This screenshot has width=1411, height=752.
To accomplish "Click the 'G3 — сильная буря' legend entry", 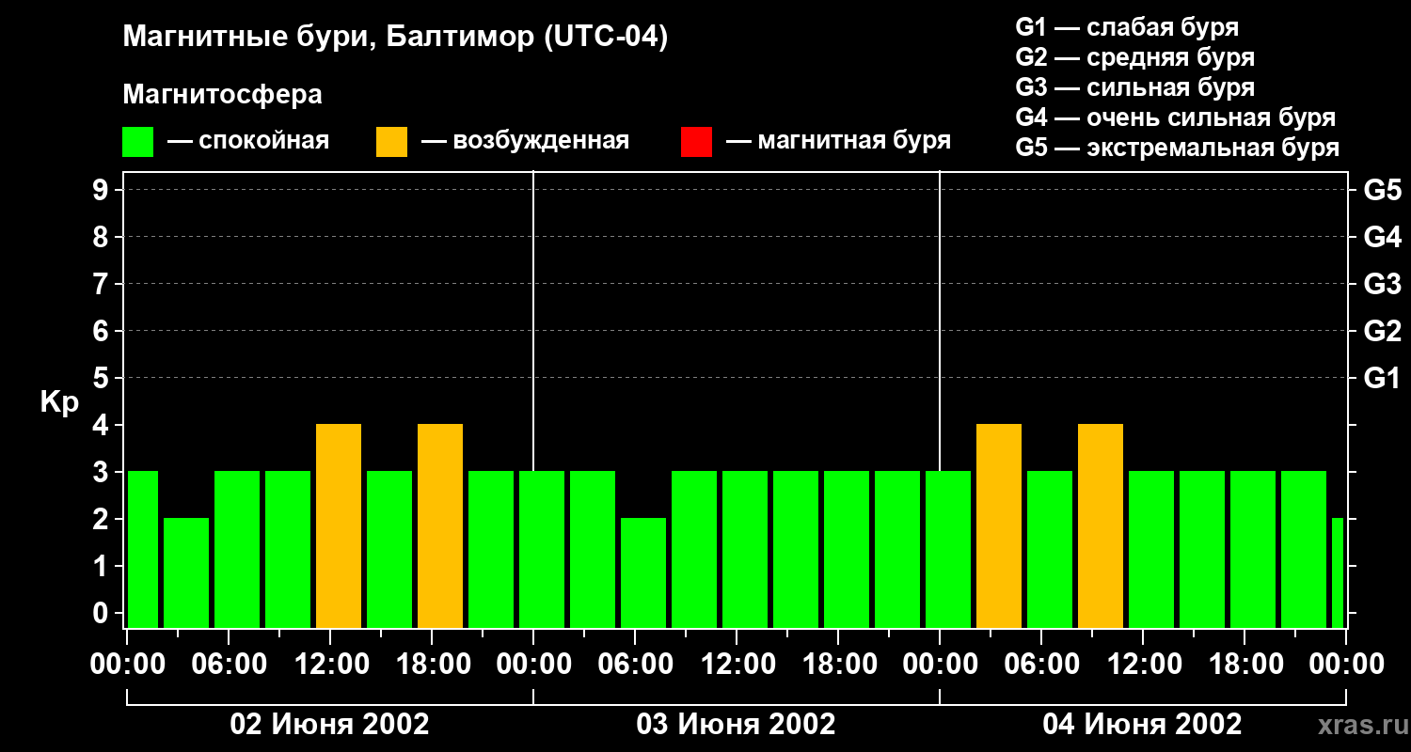I will click(1134, 87).
